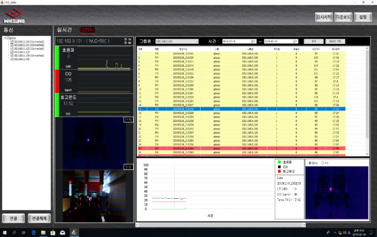Open Edge browser from the taskbar
Screen dimensions: 377x237
click(x=33, y=232)
